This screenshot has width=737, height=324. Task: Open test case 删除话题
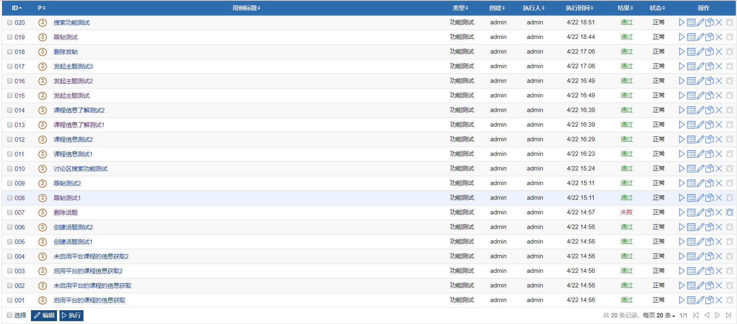[66, 213]
